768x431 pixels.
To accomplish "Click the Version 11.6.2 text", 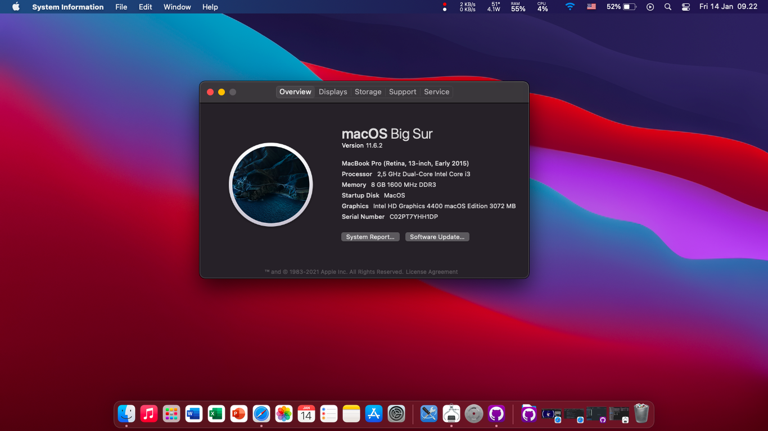I will (x=362, y=146).
